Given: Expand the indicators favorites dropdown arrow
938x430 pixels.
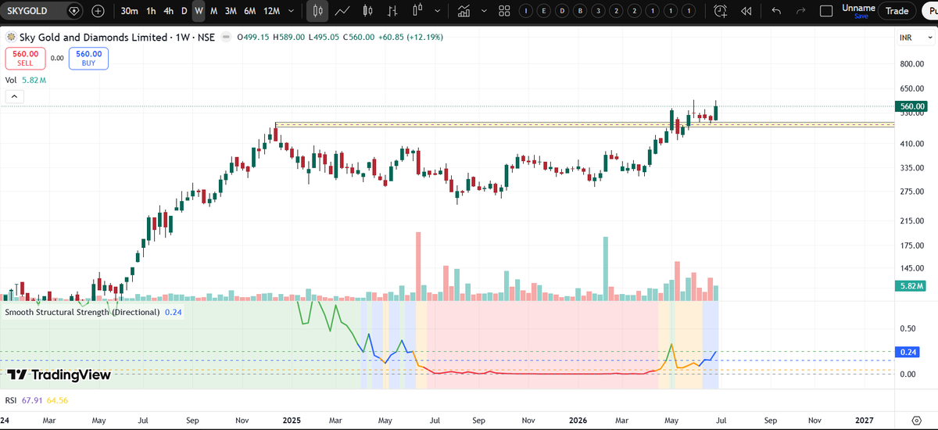Looking at the screenshot, I should pyautogui.click(x=485, y=11).
